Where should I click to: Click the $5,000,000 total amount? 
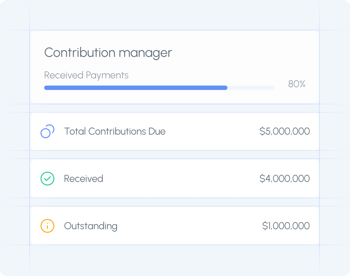tap(285, 131)
